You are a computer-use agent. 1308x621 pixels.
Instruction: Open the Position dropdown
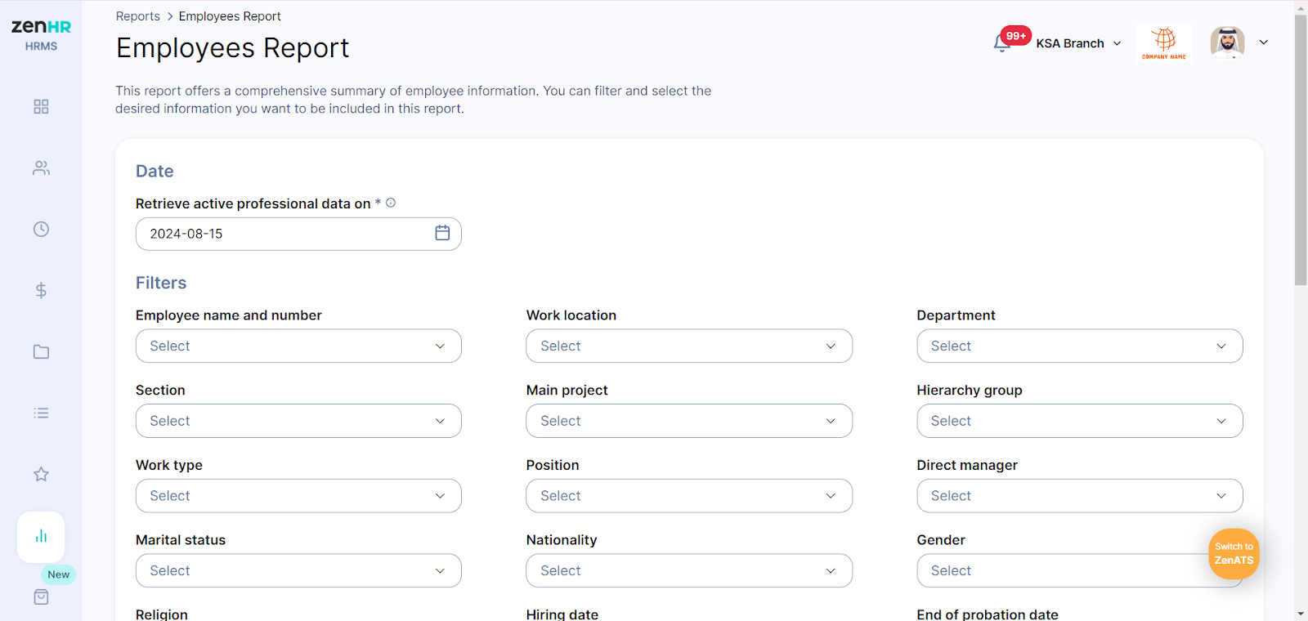pos(689,496)
